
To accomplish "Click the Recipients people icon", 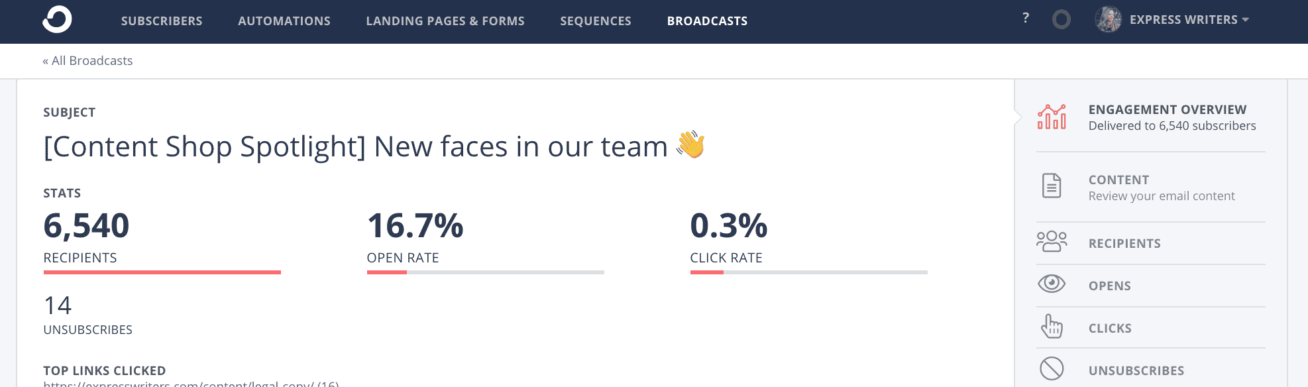I will (1052, 242).
